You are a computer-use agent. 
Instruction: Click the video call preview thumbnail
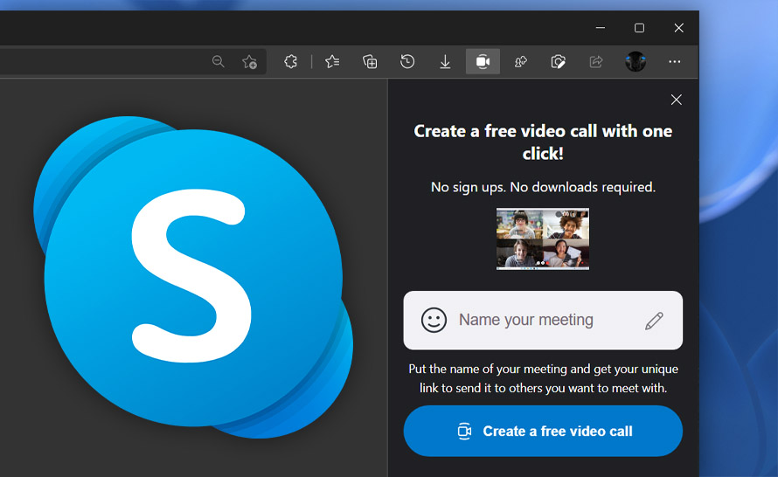[543, 239]
